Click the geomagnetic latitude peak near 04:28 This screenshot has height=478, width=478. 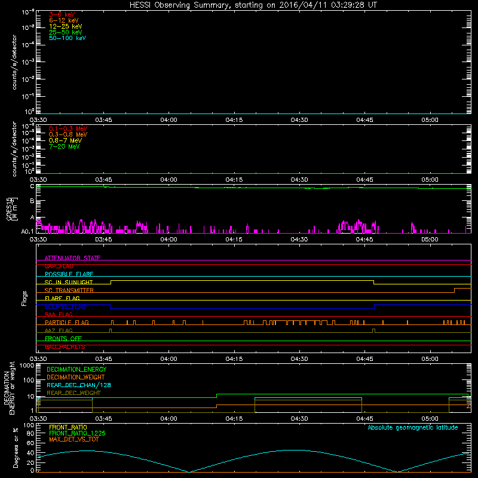pyautogui.click(x=292, y=450)
